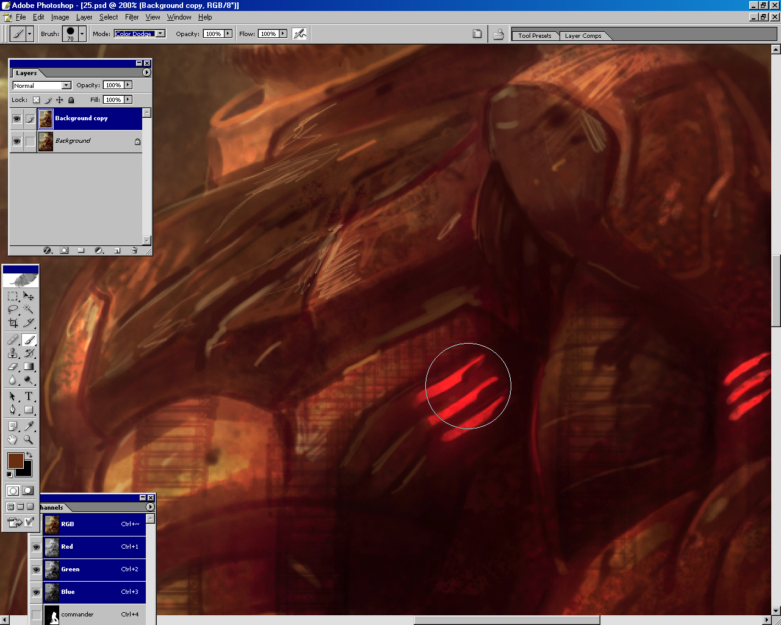Viewport: 781px width, 625px height.
Task: Select the Blur tool
Action: tap(13, 380)
